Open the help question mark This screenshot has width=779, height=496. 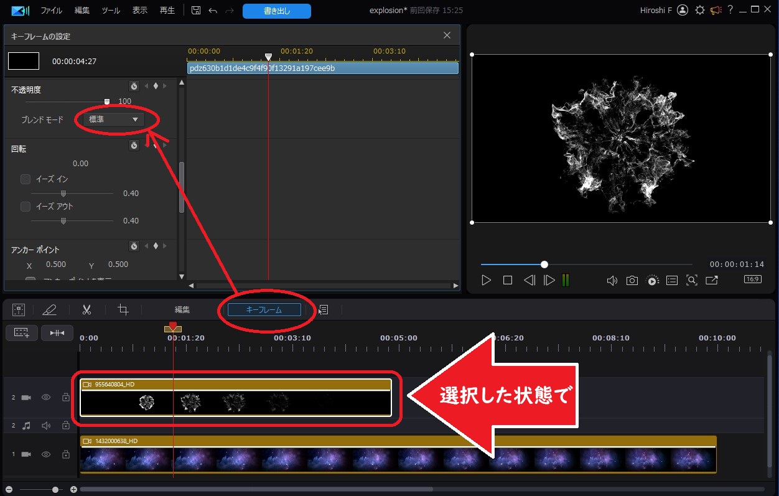[x=730, y=10]
